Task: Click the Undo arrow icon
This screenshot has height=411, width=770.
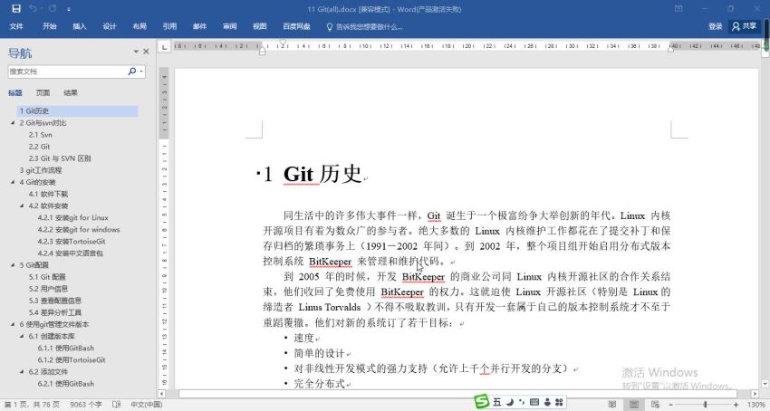Action: pyautogui.click(x=33, y=9)
